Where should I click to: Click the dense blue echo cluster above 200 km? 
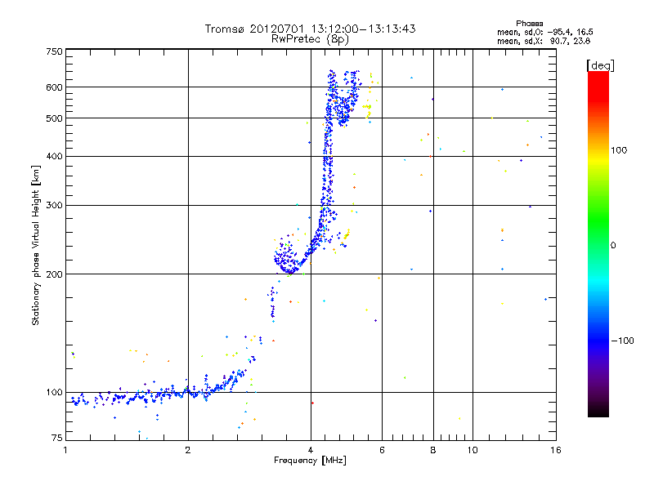[x=286, y=258]
